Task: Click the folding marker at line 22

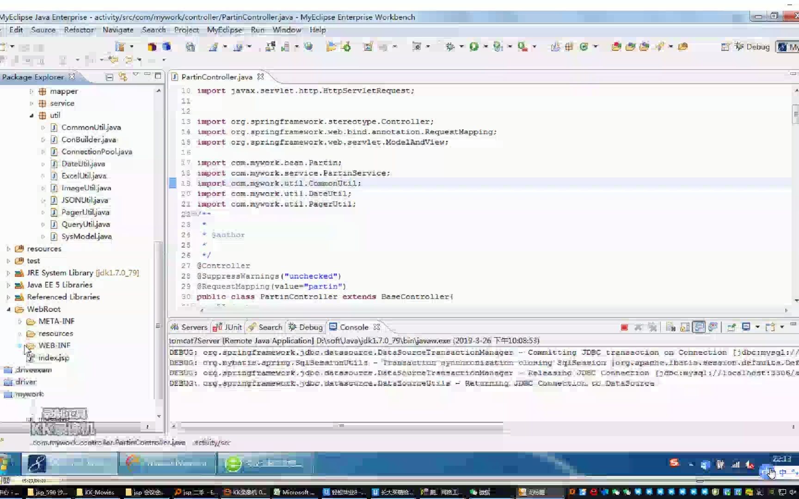Action: coord(194,214)
